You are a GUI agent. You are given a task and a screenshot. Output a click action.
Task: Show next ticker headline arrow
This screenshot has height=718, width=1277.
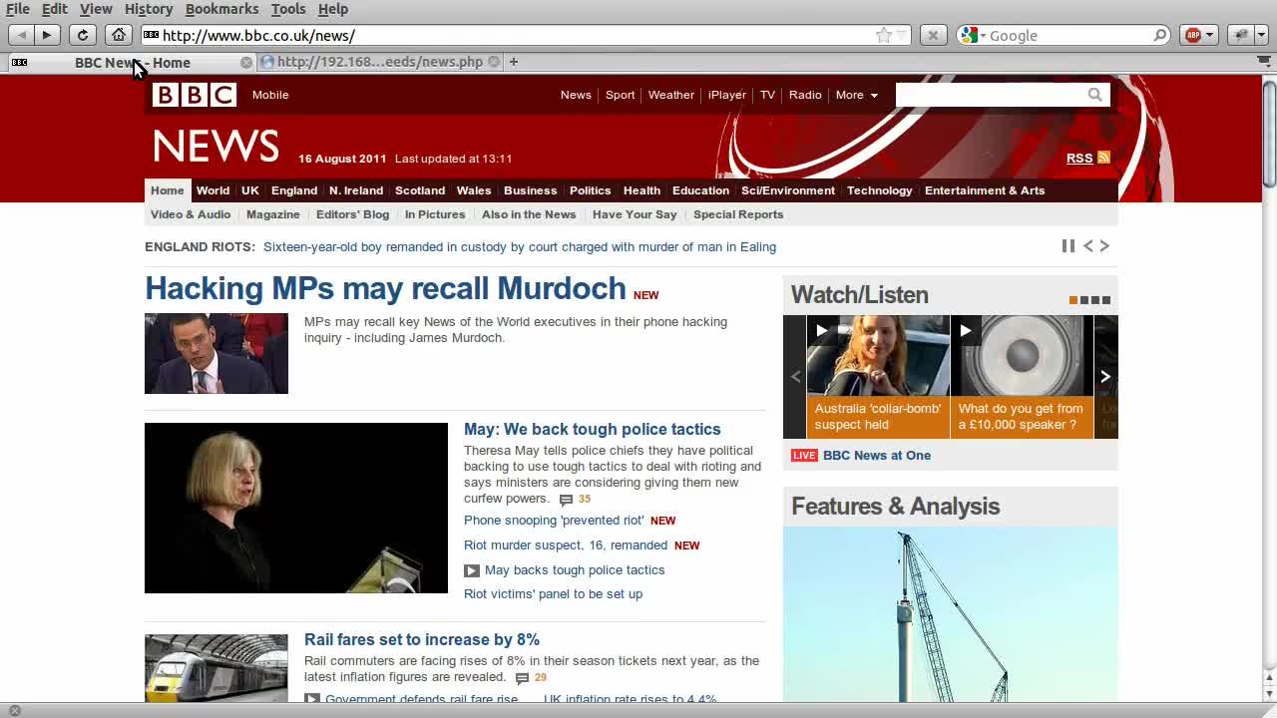[1104, 246]
